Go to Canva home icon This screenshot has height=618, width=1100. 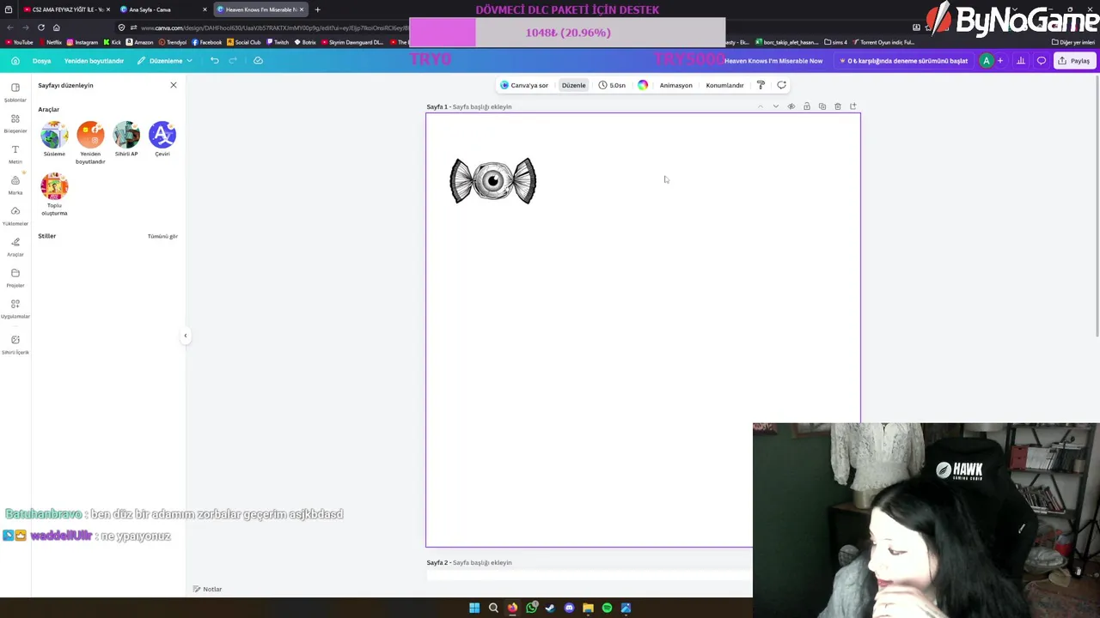15,61
